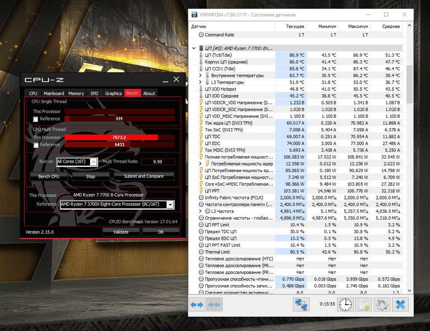
Task: Click lightning icon beside ЦП PPT row
Action: click(x=201, y=191)
